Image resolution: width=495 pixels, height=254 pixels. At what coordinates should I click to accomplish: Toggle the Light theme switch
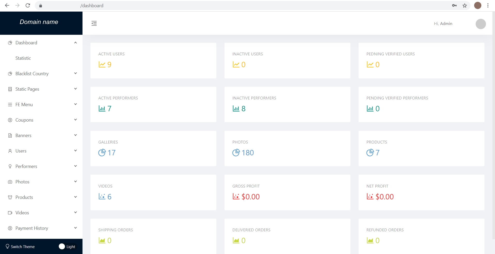pyautogui.click(x=62, y=247)
